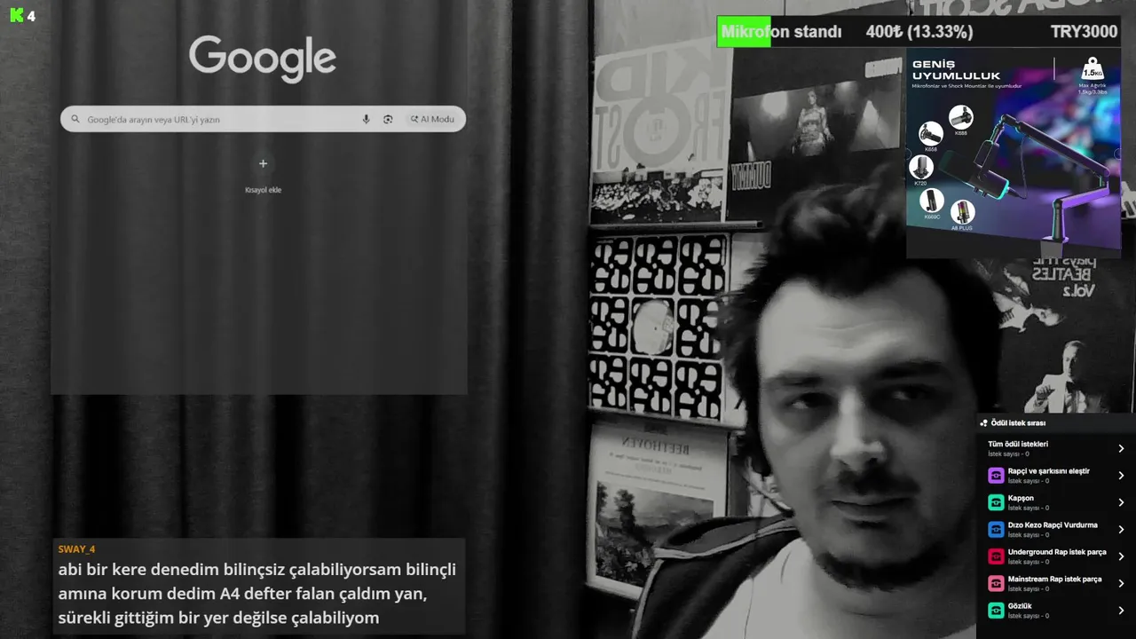This screenshot has height=639, width=1136.
Task: Click the viewer count 4 next to Kick logo
Action: [x=31, y=16]
